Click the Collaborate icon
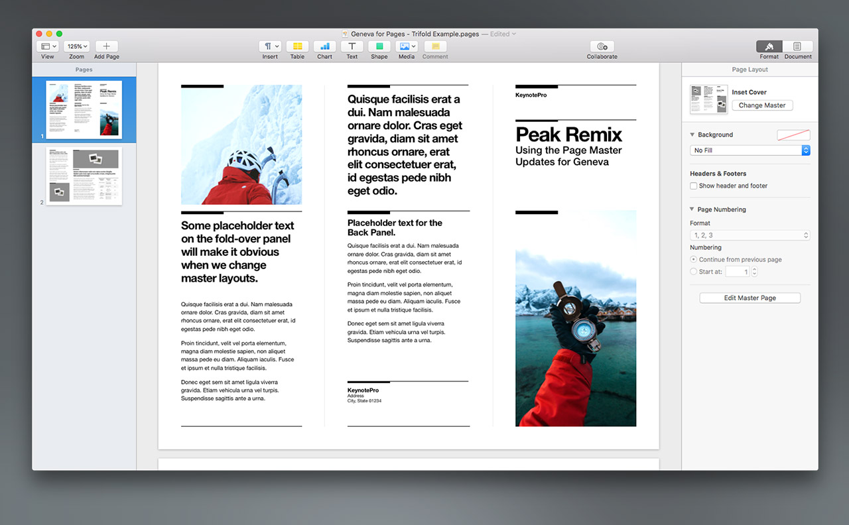The width and height of the screenshot is (849, 525). [602, 46]
